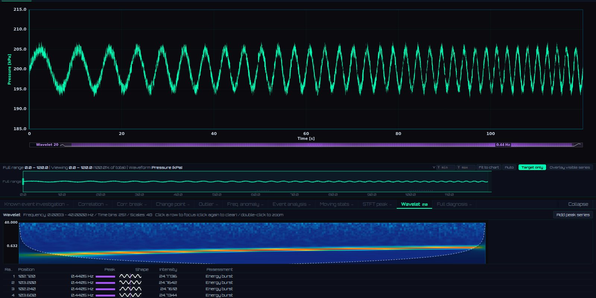Click the Fit to chart button
This screenshot has height=298, width=596.
[x=489, y=167]
